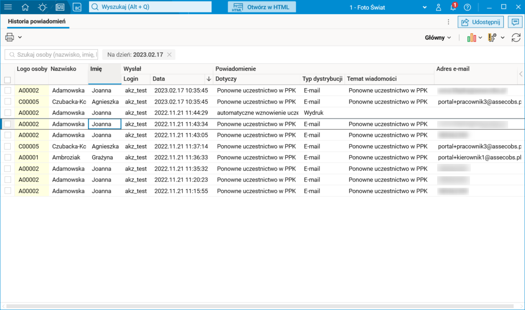Click the date cell '2022.11.21 11:20:23'
525x310 pixels.
coord(182,180)
